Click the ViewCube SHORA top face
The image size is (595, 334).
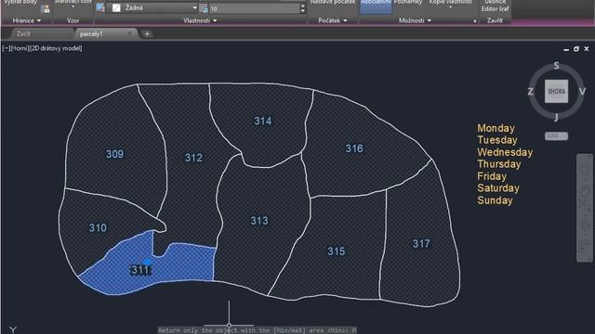[x=556, y=91]
